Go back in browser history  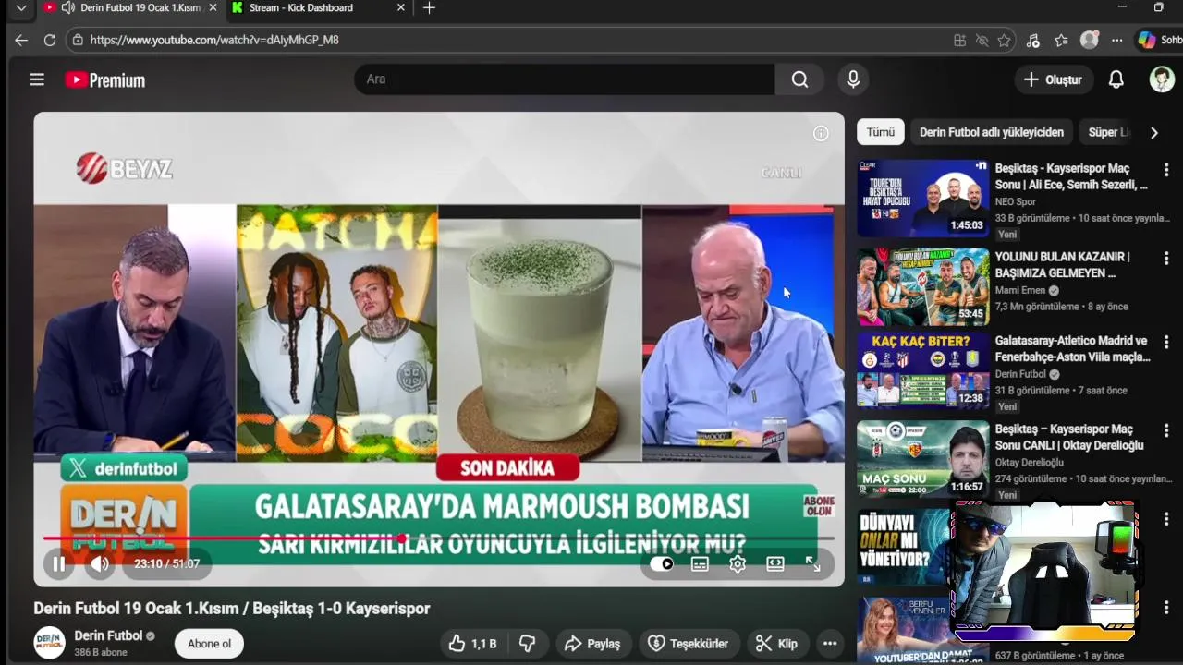point(21,40)
